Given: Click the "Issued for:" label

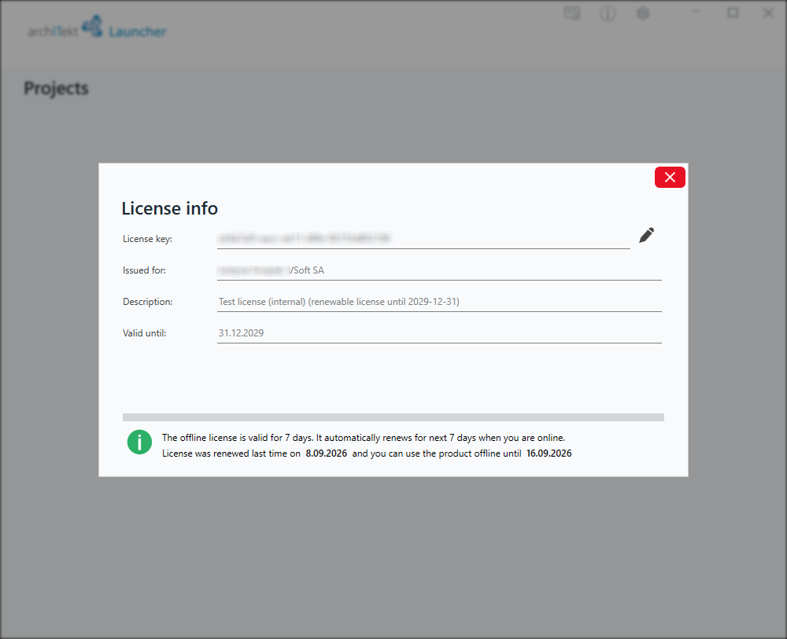Looking at the screenshot, I should click(145, 270).
